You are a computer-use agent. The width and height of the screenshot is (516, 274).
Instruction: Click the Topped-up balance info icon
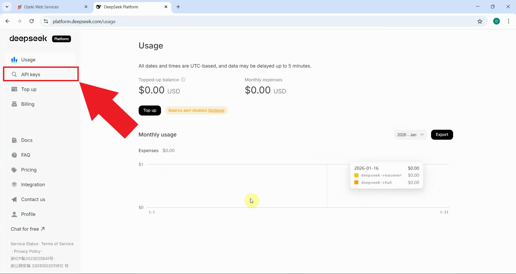coord(183,79)
